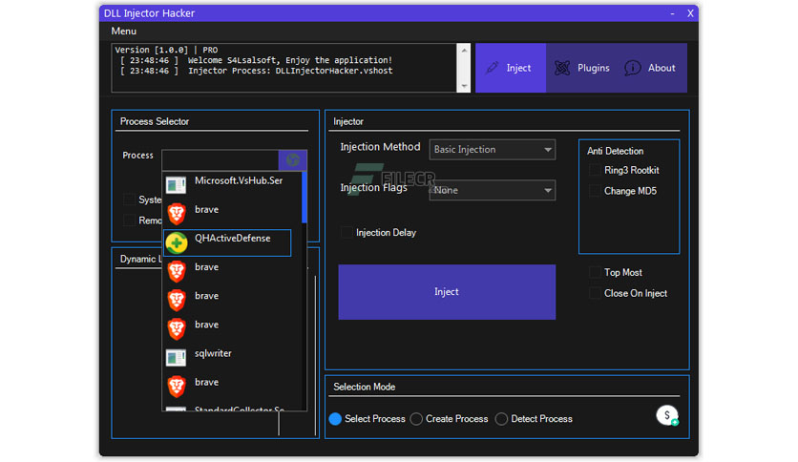This screenshot has height=462, width=798.
Task: Click the log scroll down arrow
Action: pos(464,86)
